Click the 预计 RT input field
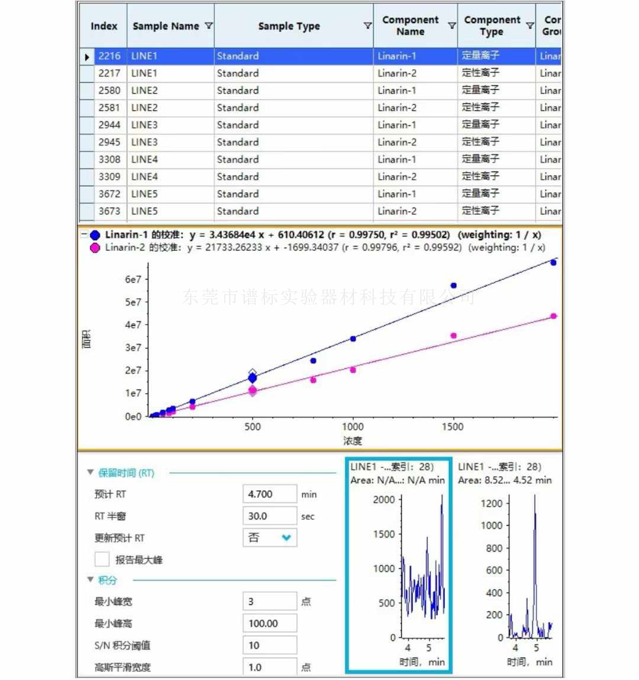639x680 pixels. click(269, 494)
